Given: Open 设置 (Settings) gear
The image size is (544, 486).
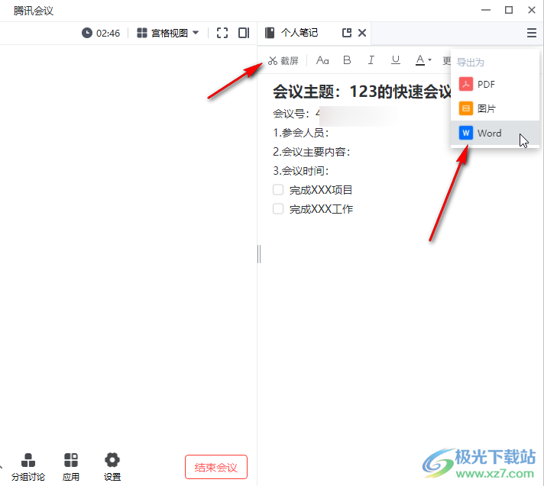Looking at the screenshot, I should point(112,467).
